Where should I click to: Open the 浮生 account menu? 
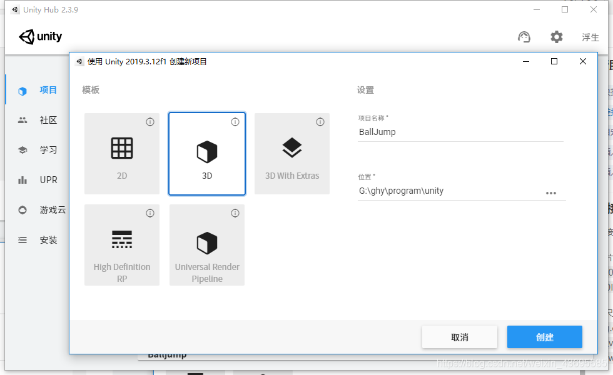tap(590, 37)
